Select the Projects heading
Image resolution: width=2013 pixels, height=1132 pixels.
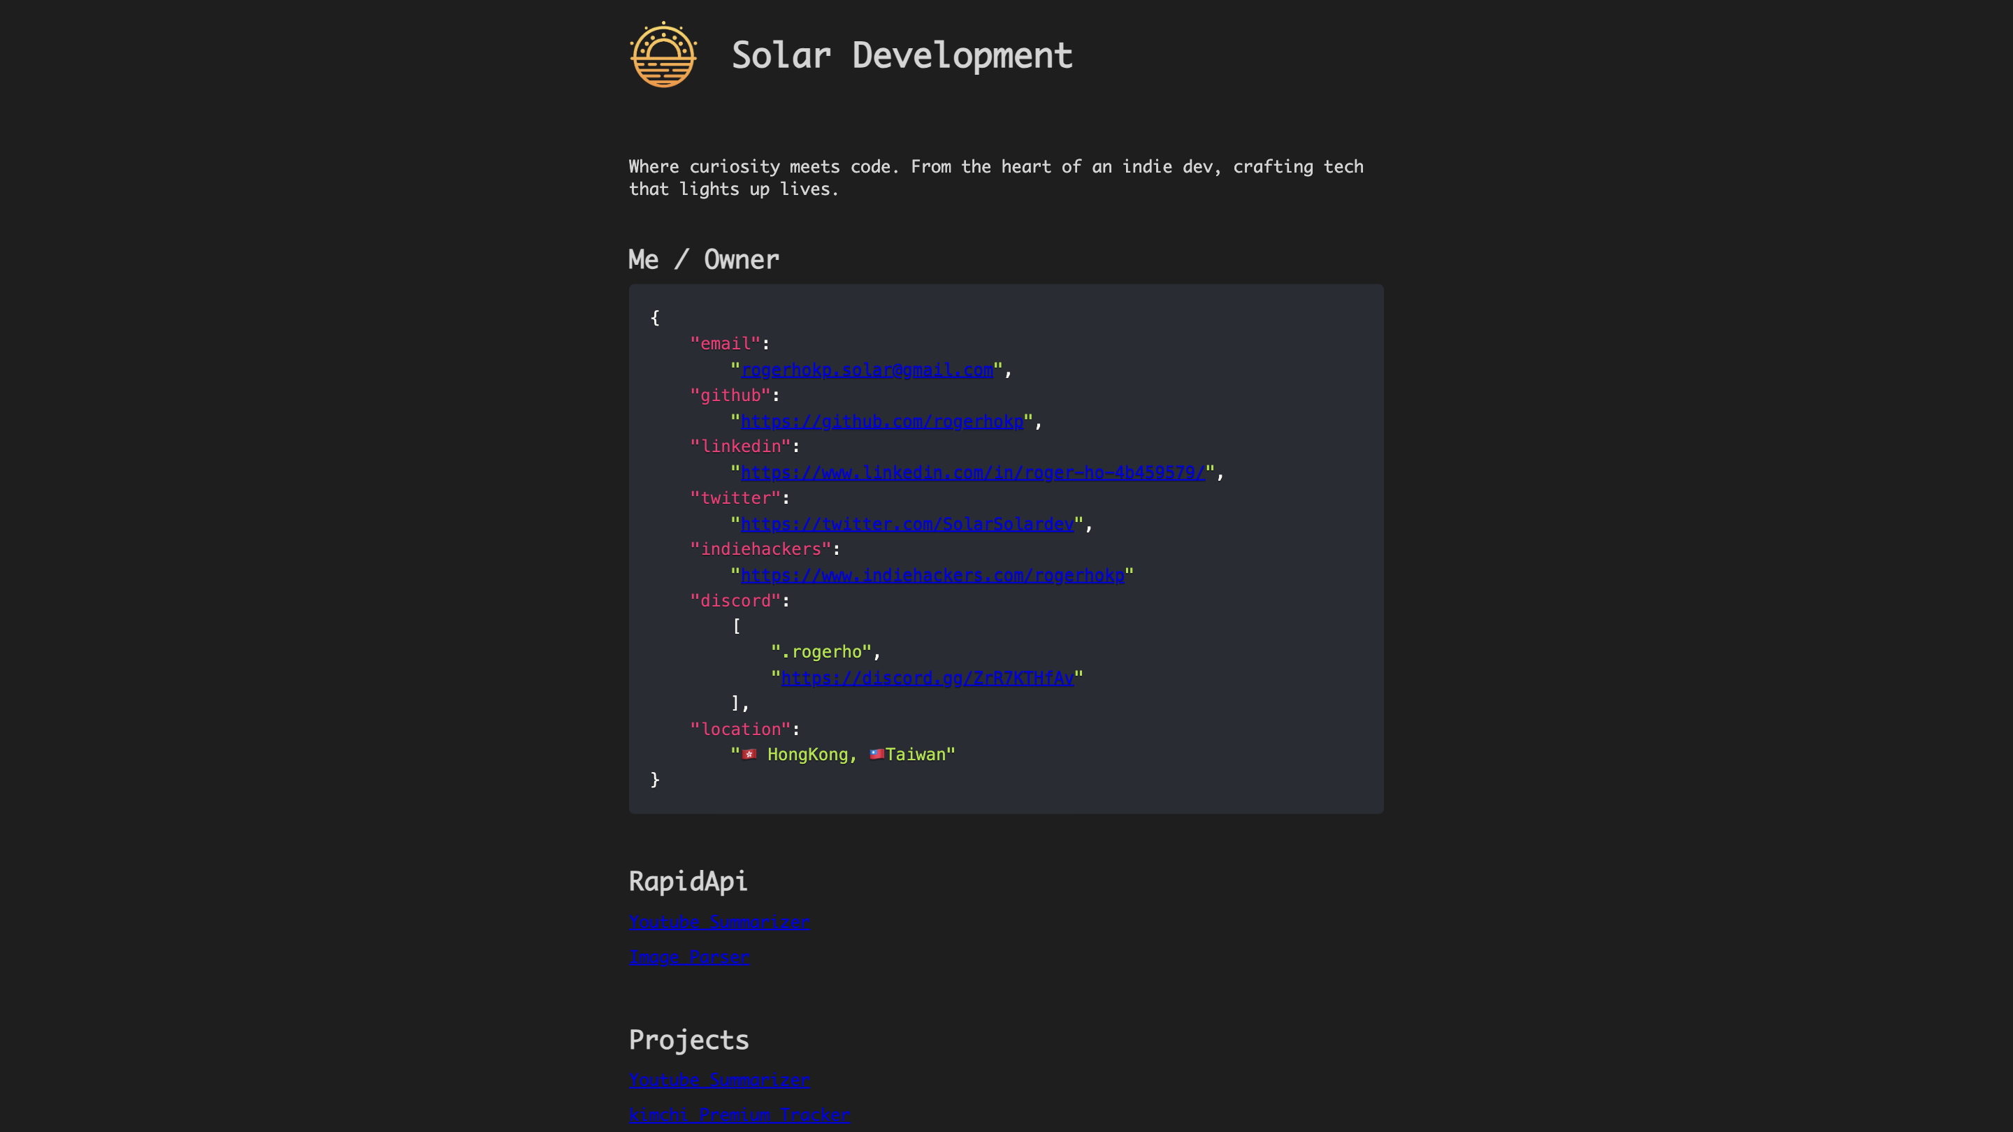(688, 1039)
